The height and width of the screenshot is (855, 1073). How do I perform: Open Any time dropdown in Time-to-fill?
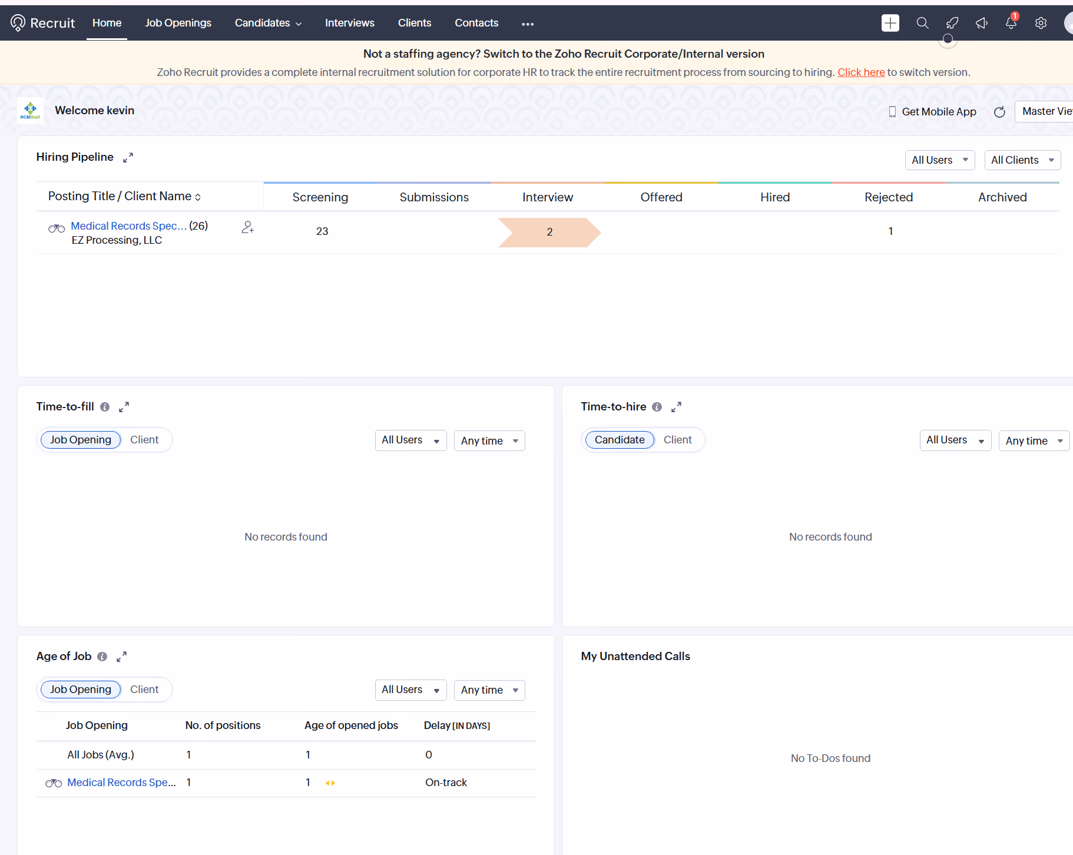(x=489, y=440)
